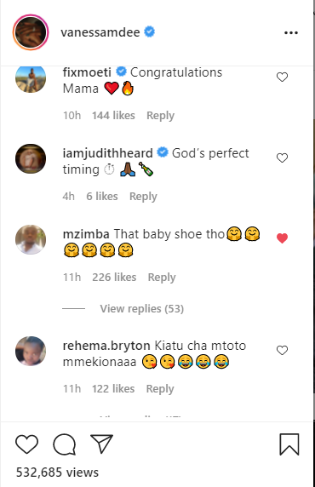
Task: Share post via paper plane icon
Action: pyautogui.click(x=101, y=444)
